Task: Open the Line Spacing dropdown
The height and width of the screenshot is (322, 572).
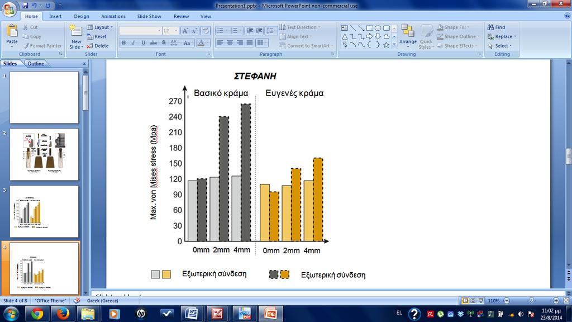Action: pos(271,31)
